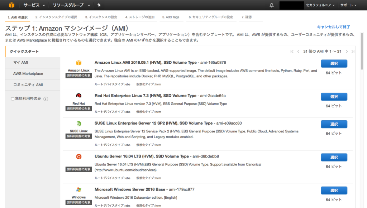The image size is (367, 208).
Task: Click info icon next to 無料利用枠のみ
Action: (x=46, y=99)
